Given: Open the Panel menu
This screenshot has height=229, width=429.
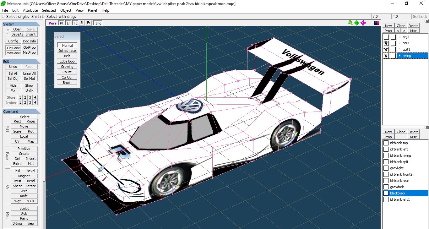Looking at the screenshot, I should [92, 10].
